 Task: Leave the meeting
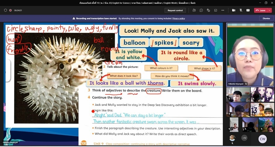260,10
